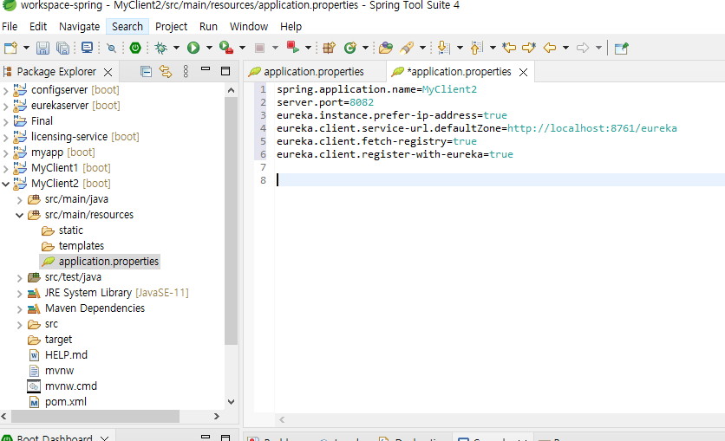Toggle Link with Editor in Package Explorer
725x441 pixels.
tap(166, 72)
